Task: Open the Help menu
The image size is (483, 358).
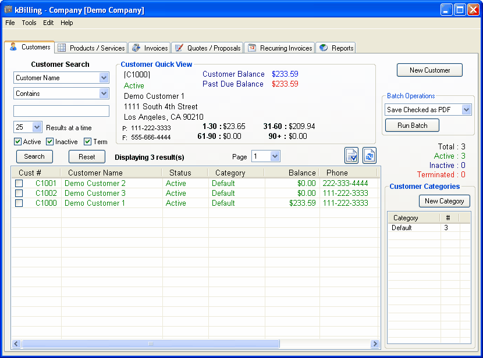Action: click(66, 23)
